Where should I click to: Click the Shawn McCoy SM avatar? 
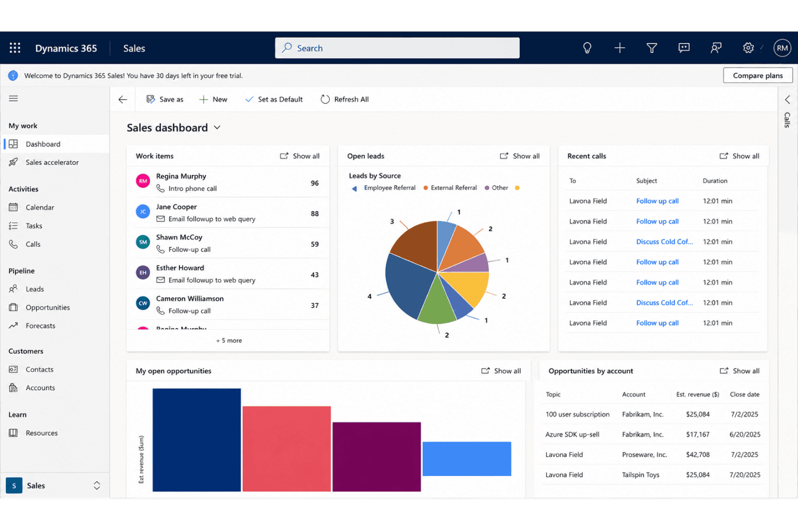143,243
